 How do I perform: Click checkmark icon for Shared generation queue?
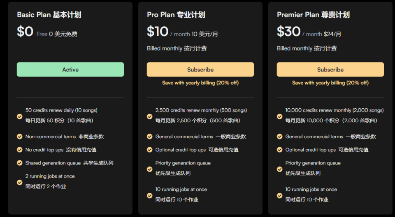click(x=20, y=163)
